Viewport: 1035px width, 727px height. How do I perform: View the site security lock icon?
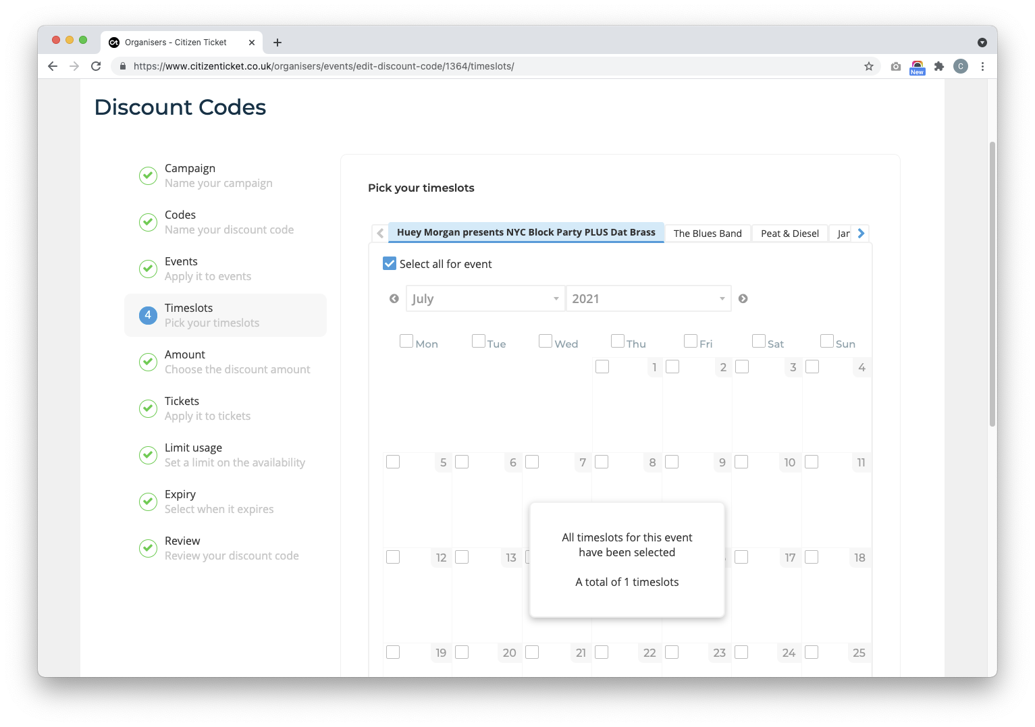(x=123, y=66)
